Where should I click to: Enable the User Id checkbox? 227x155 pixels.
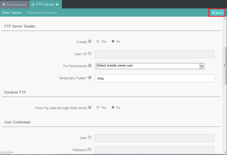coord(90,53)
